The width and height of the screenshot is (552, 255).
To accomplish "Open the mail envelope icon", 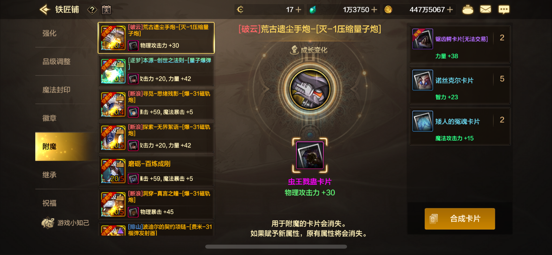I will [x=485, y=10].
